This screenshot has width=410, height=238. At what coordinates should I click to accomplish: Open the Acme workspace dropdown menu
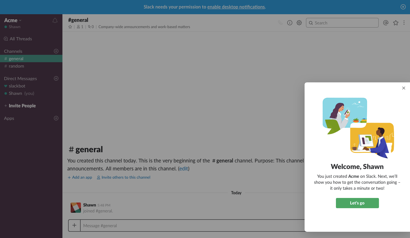(13, 20)
